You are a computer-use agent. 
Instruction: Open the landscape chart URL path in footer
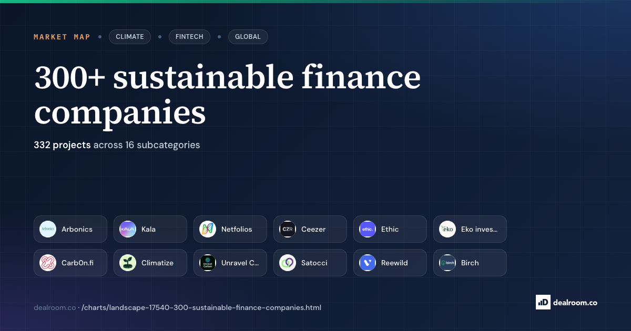pos(201,307)
